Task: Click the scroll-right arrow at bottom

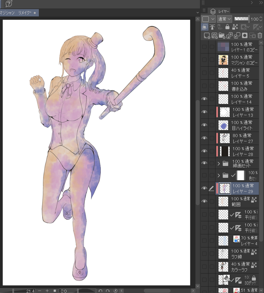Action: [x=193, y=291]
